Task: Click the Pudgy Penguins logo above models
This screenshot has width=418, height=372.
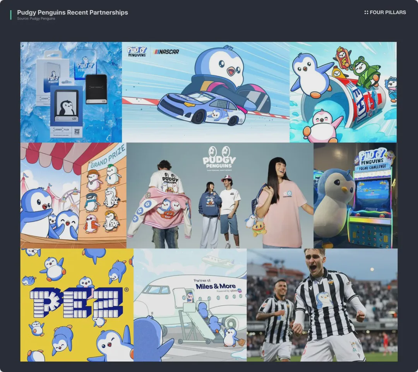Action: tap(219, 158)
